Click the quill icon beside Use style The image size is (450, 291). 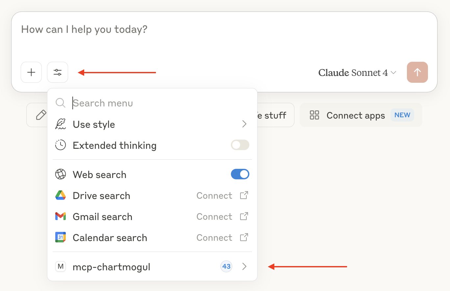point(61,124)
